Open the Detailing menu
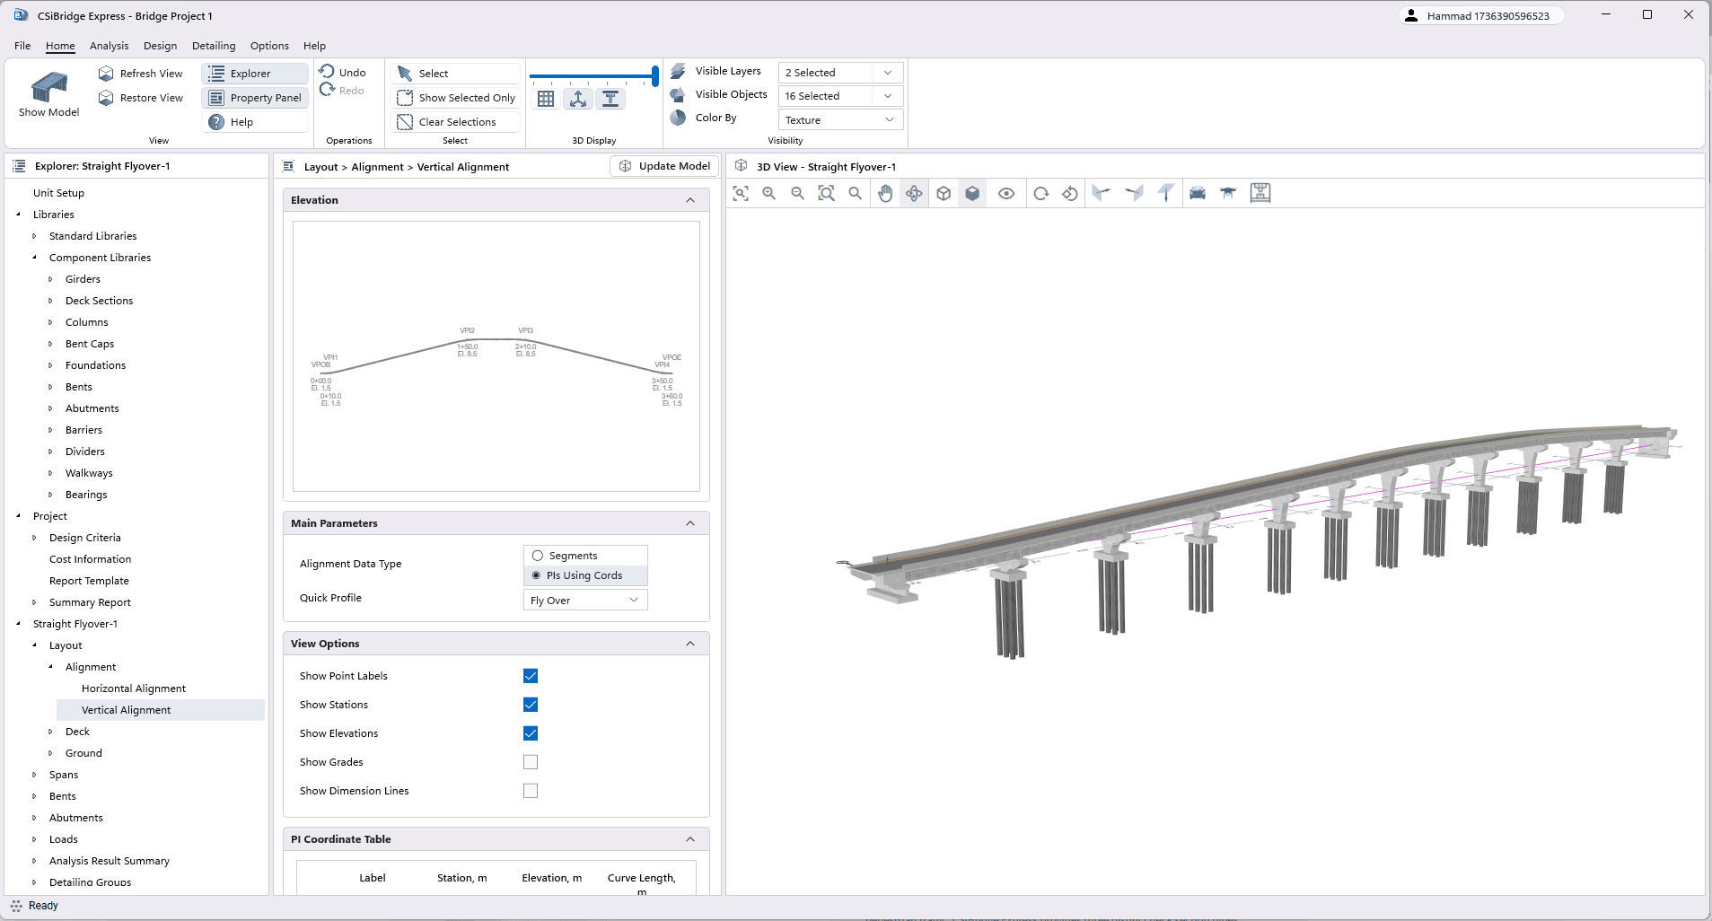The image size is (1712, 921). click(x=214, y=46)
